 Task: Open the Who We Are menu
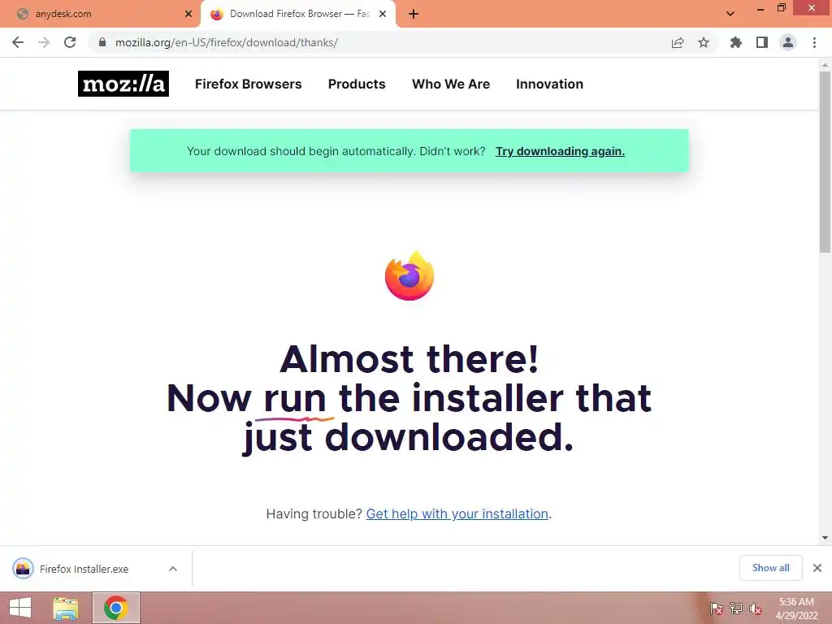click(x=451, y=84)
